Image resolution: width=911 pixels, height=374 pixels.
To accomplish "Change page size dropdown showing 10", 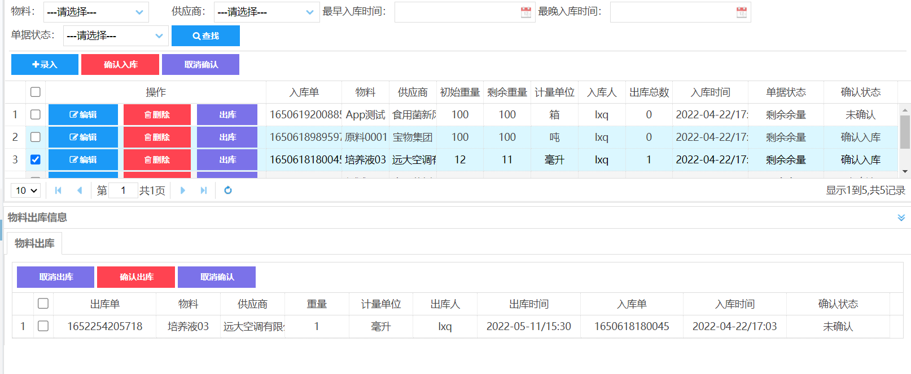I will (x=26, y=190).
